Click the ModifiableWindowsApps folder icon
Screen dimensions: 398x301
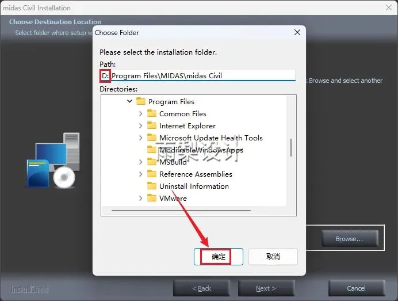coord(152,150)
